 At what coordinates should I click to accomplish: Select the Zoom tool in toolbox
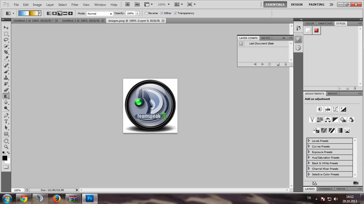6,147
